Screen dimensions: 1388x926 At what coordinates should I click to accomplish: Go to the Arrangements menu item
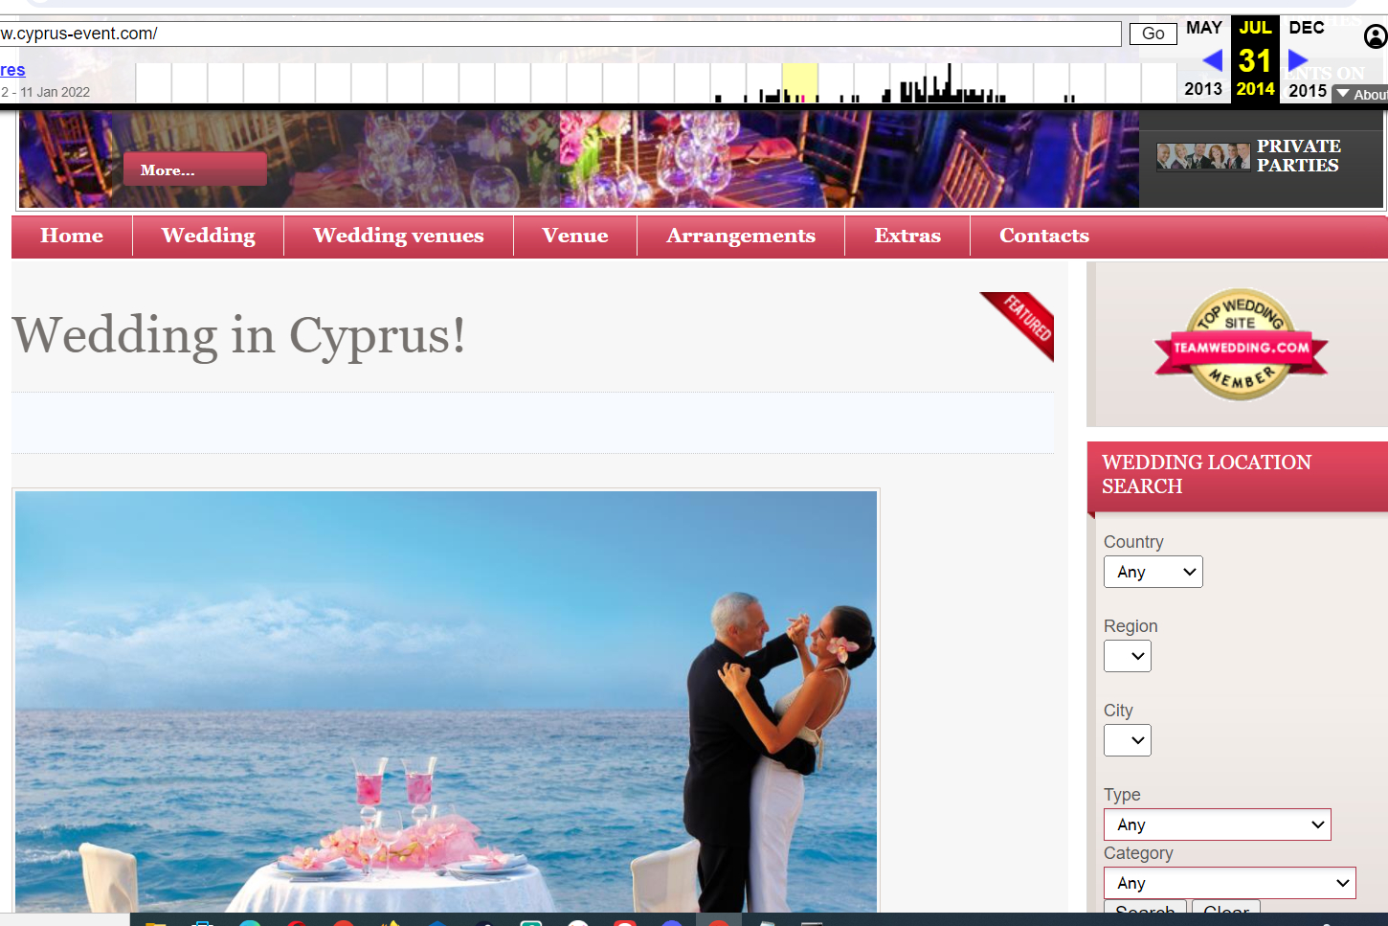coord(740,236)
